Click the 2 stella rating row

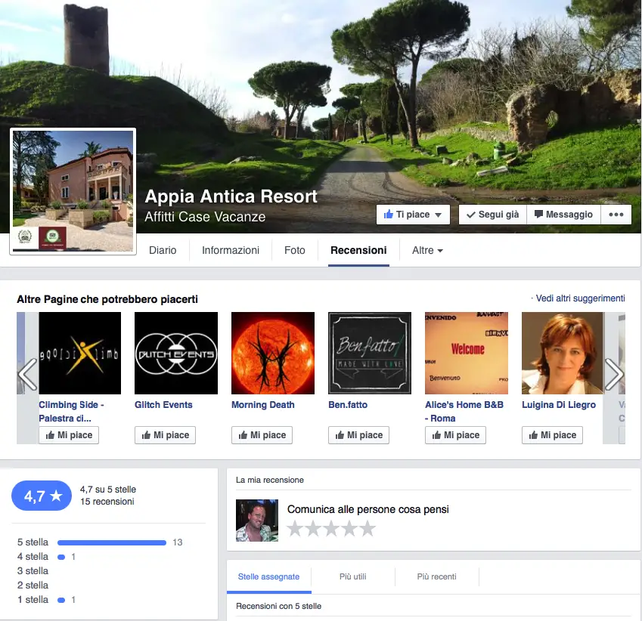click(x=33, y=585)
